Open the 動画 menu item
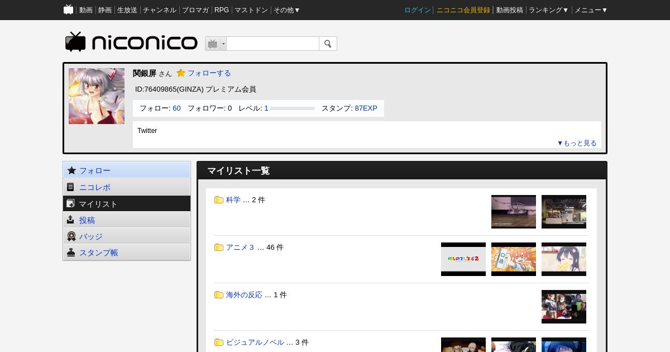Viewport: 670px width, 352px height. 86,10
